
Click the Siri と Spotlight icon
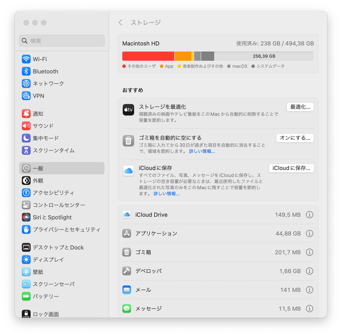(26, 217)
